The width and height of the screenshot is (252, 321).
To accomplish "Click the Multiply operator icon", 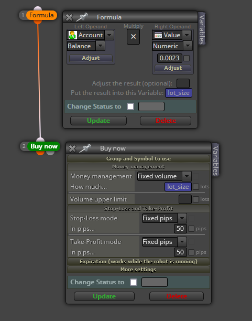I will [x=134, y=37].
